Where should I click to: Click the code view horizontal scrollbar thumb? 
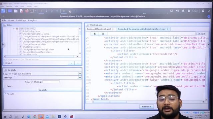pos(110,102)
